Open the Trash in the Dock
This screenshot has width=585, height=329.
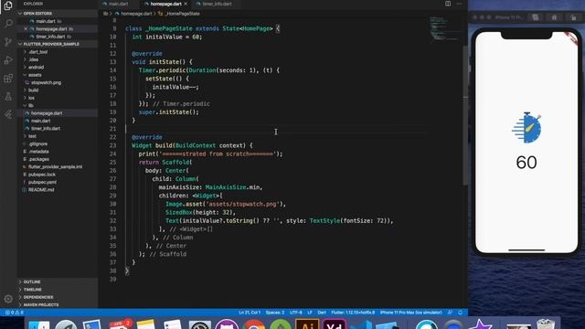[546, 324]
